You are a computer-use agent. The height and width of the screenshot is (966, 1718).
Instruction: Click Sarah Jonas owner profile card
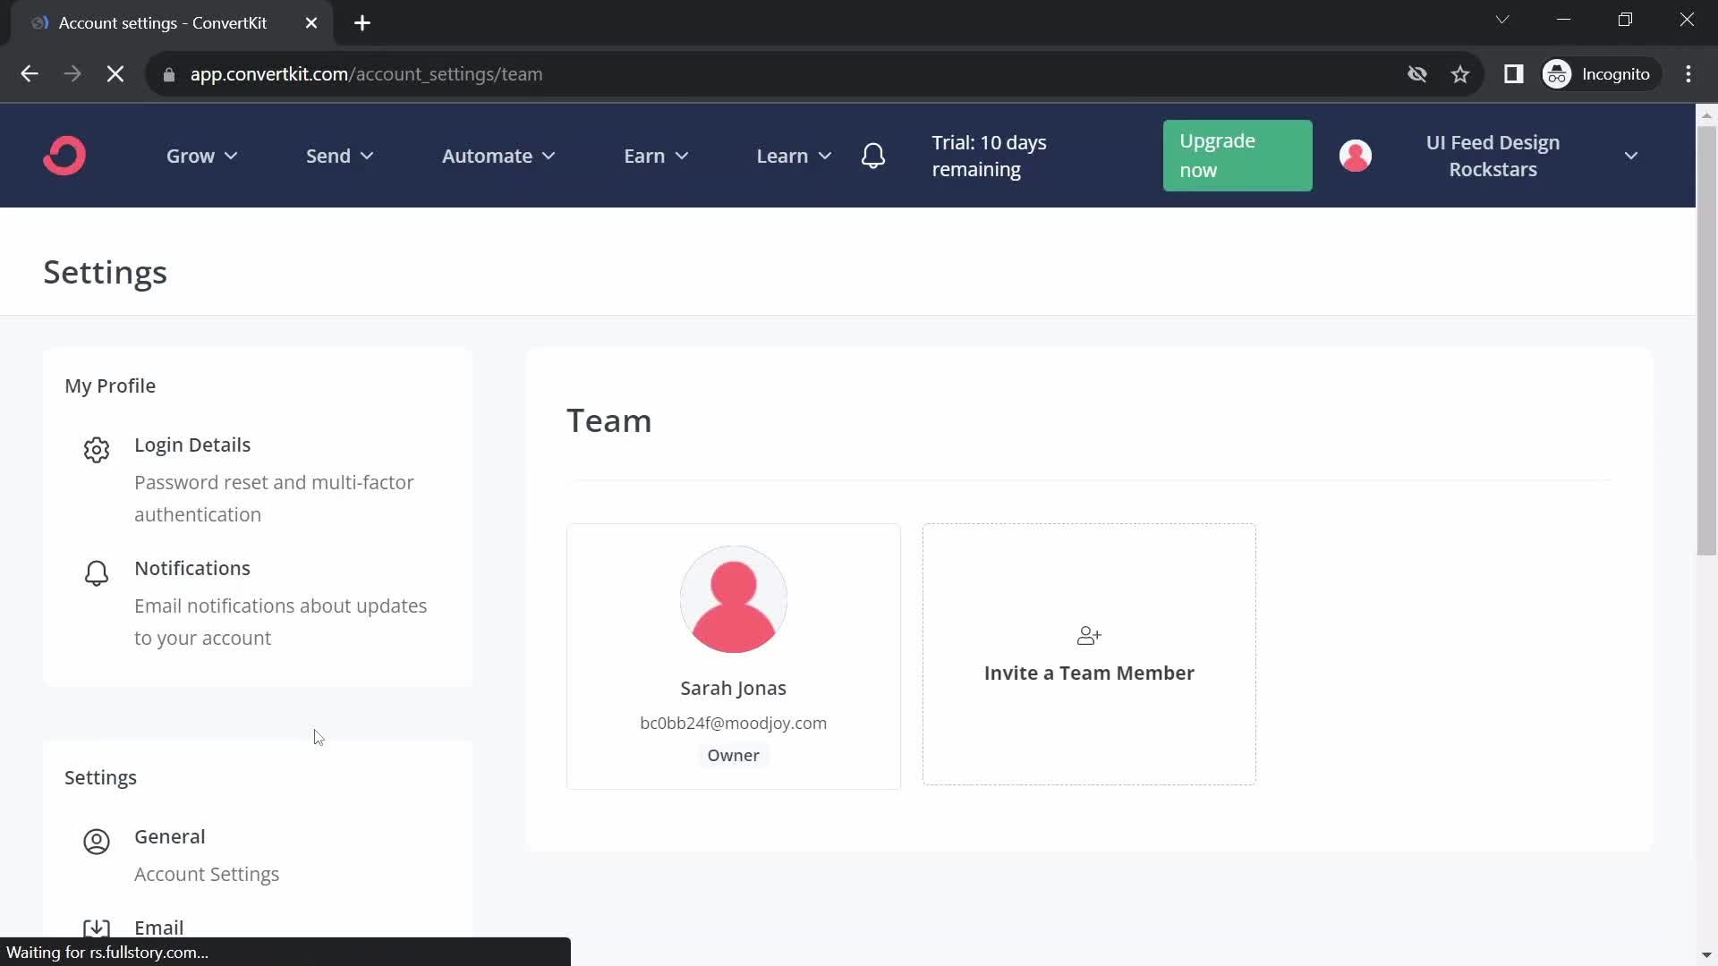734,655
